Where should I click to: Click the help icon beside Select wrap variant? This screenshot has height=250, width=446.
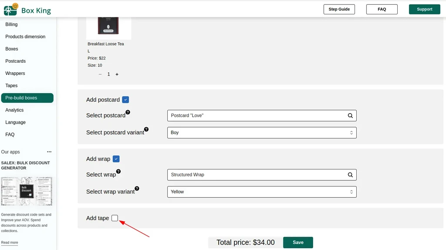click(x=137, y=188)
